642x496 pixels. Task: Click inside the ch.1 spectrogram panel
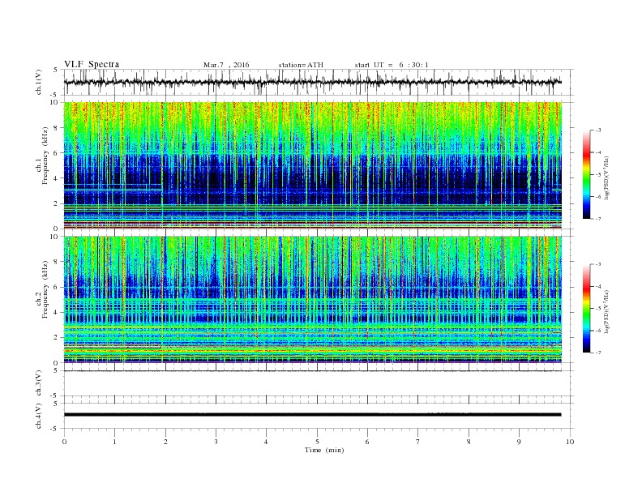[x=313, y=165]
